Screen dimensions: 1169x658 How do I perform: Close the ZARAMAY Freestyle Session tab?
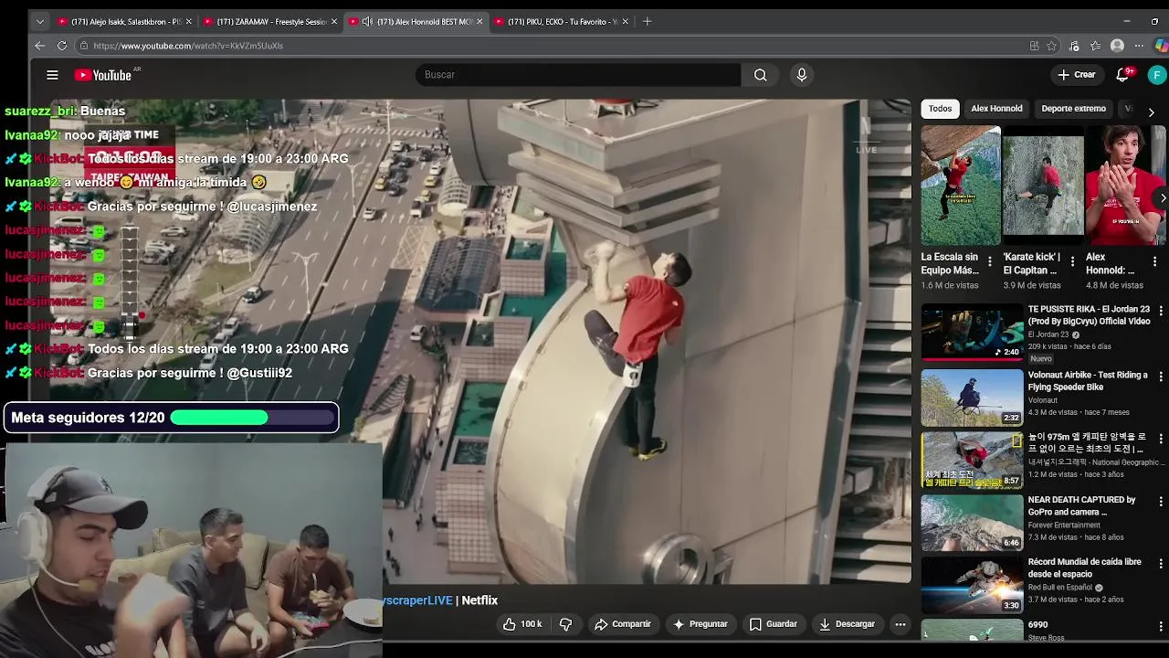(x=334, y=21)
